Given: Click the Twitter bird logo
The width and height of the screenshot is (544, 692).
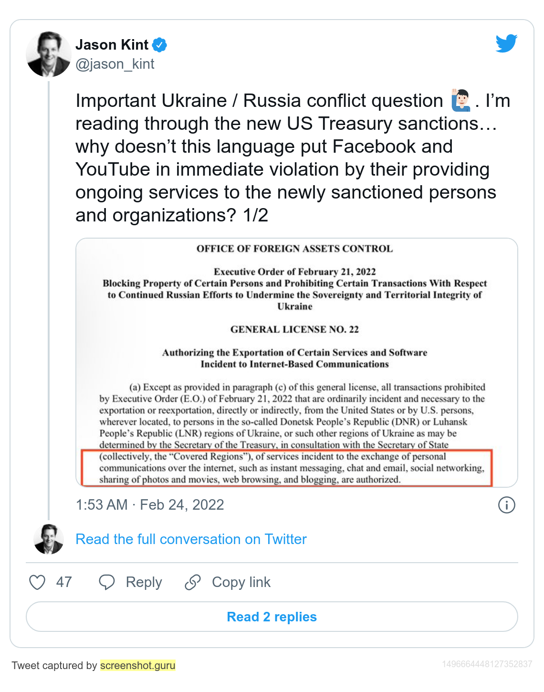Looking at the screenshot, I should point(506,43).
